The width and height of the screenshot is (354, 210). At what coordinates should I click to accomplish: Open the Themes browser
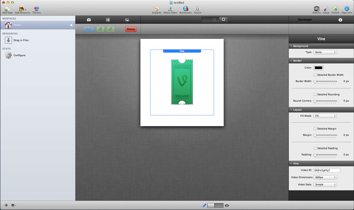coord(36,8)
